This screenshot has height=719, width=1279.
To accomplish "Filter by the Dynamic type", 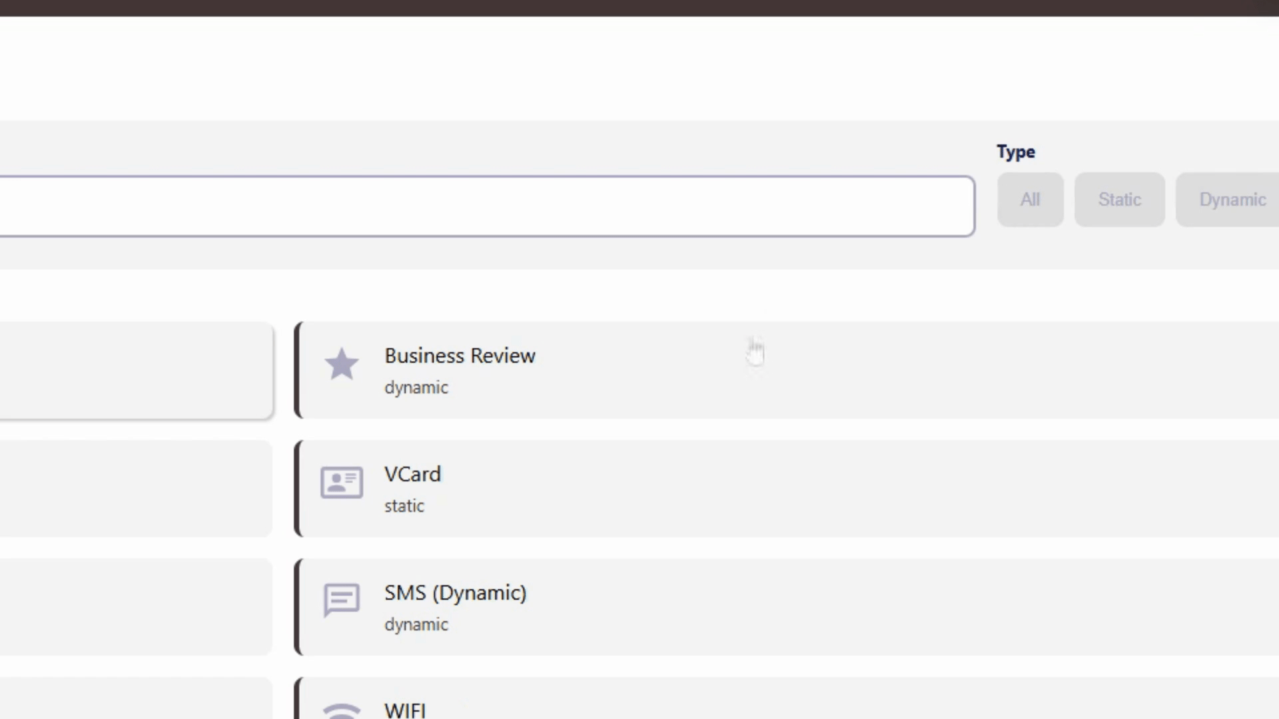I will click(x=1228, y=200).
